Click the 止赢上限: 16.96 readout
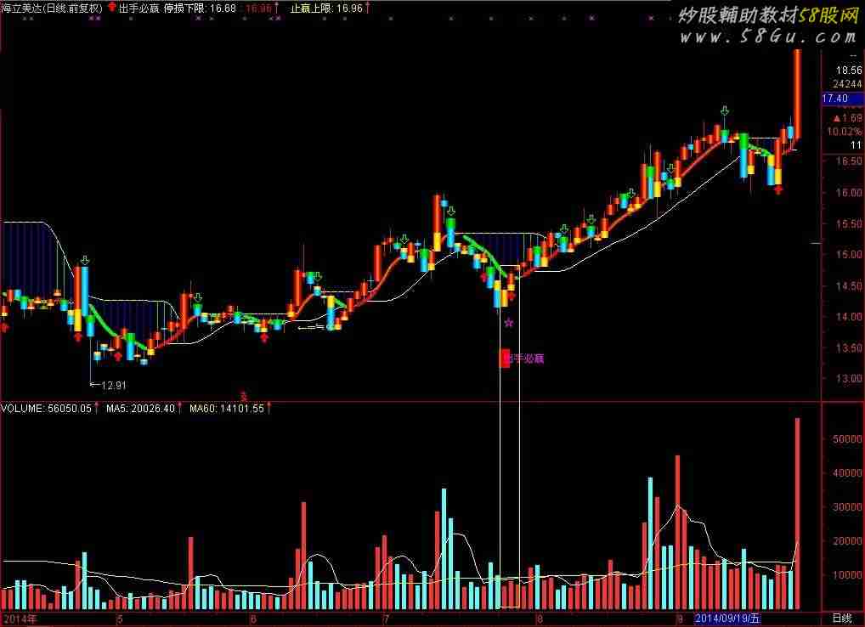The width and height of the screenshot is (865, 627). tap(326, 8)
